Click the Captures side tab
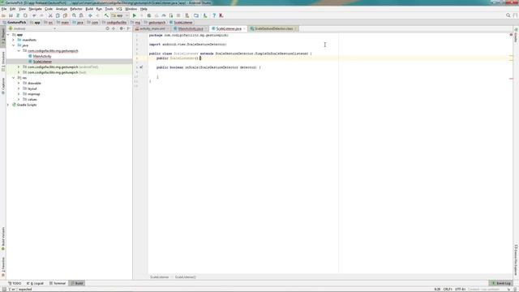Viewport: 519px width, 292px height. (x=3, y=86)
